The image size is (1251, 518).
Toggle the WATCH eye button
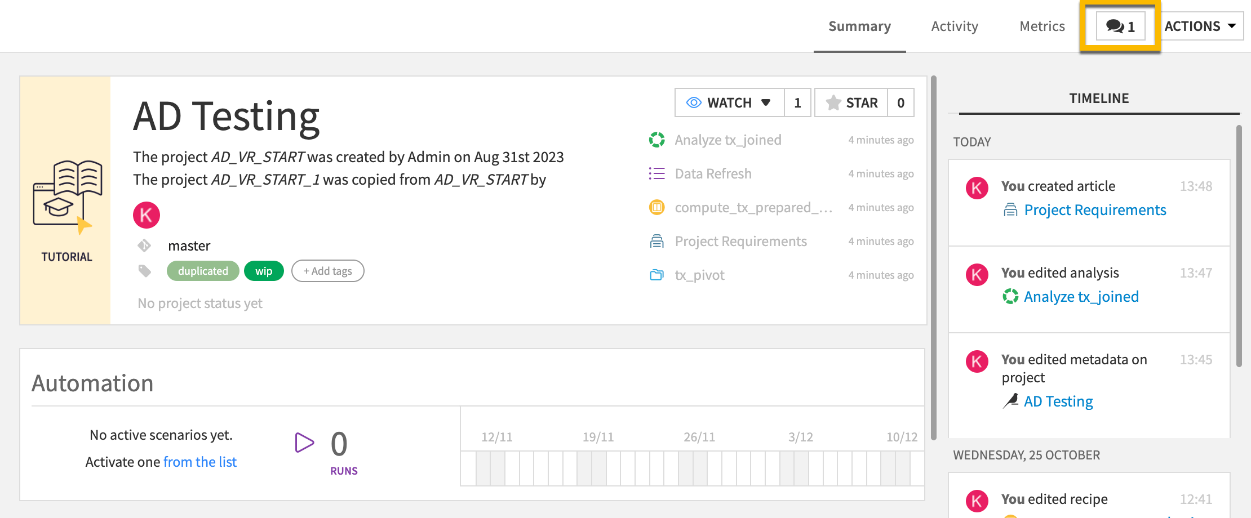(718, 102)
